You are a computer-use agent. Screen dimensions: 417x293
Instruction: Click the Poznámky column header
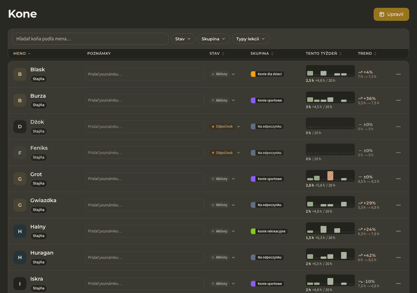99,53
